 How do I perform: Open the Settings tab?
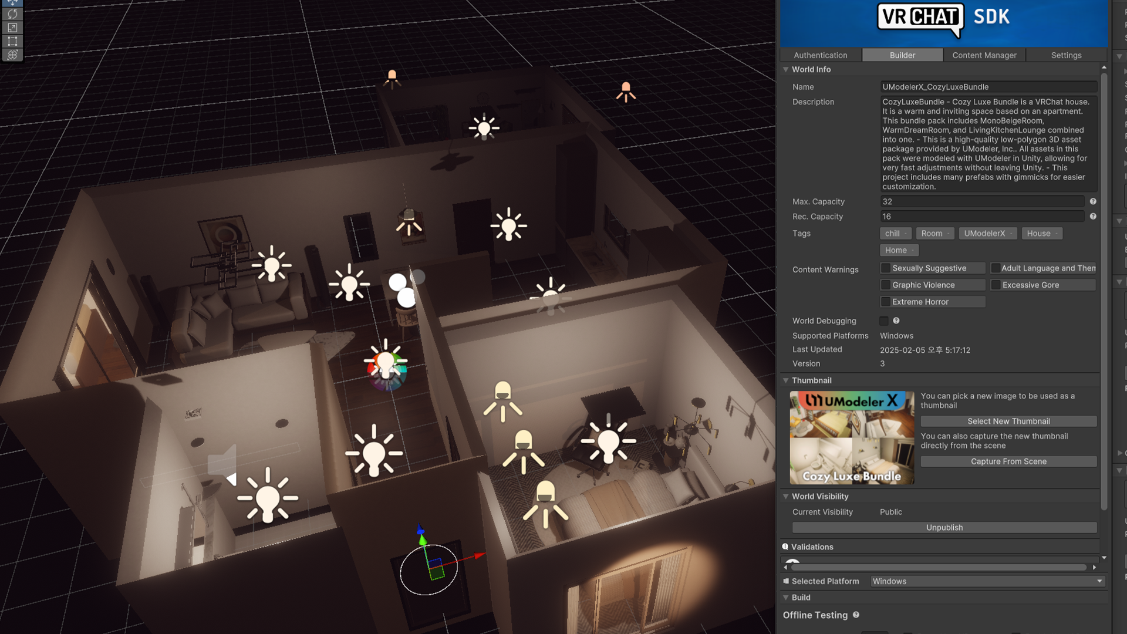pos(1066,55)
